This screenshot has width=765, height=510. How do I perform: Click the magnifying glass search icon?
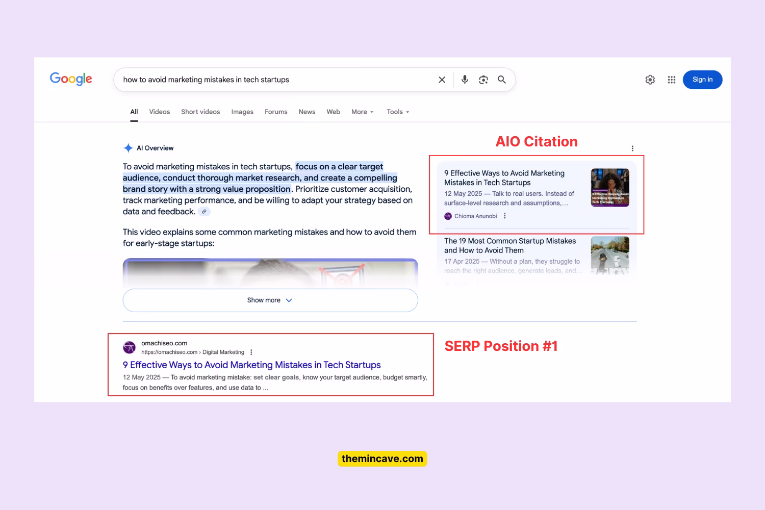[502, 80]
